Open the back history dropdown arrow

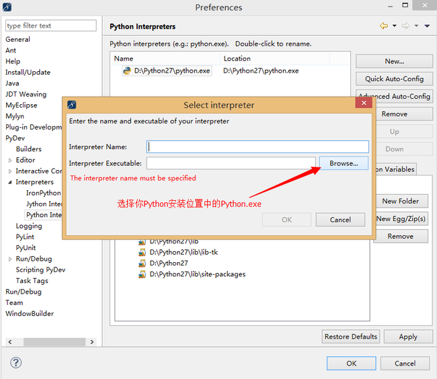395,26
